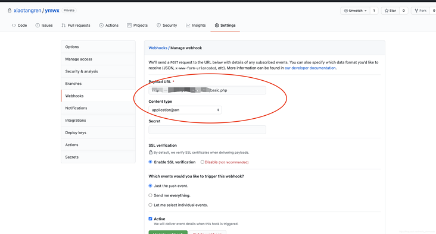The height and width of the screenshot is (234, 436).
Task: Open Notifications in settings sidebar
Action: click(98, 108)
